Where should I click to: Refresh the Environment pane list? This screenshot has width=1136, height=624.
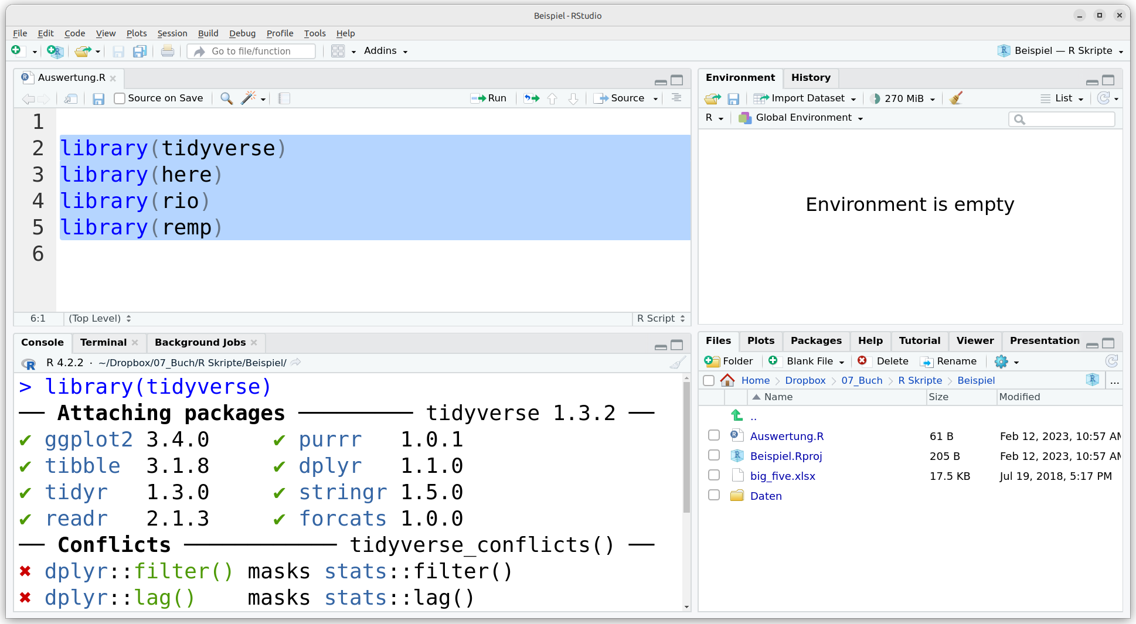pos(1103,98)
